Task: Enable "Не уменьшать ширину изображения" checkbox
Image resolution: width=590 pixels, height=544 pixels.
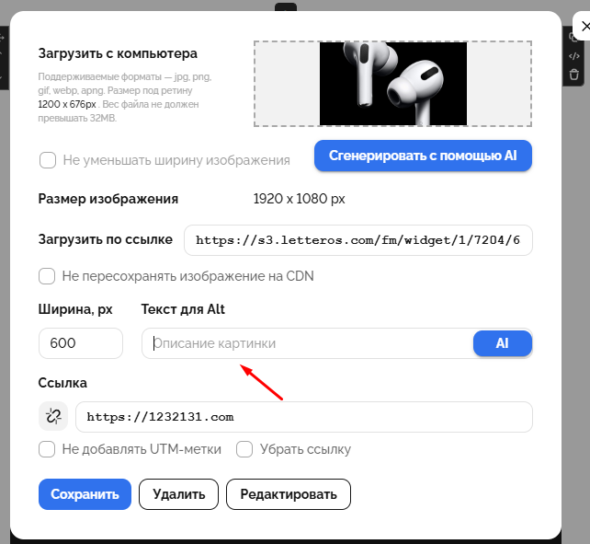Action: coord(48,160)
